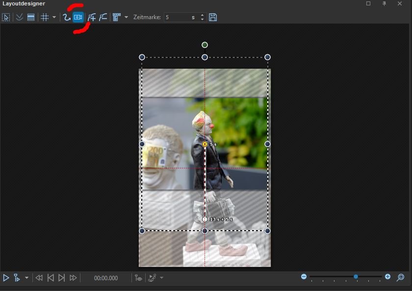Toggle the path preview eye icon
This screenshot has height=291, width=412.
pyautogui.click(x=139, y=278)
